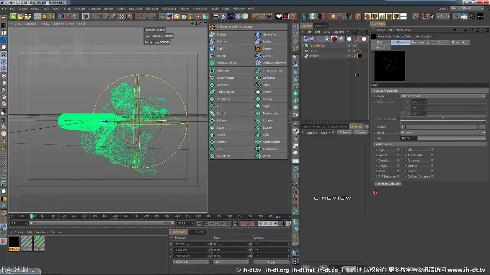
Task: Click the Assign tab button
Action: pyautogui.click(x=381, y=48)
